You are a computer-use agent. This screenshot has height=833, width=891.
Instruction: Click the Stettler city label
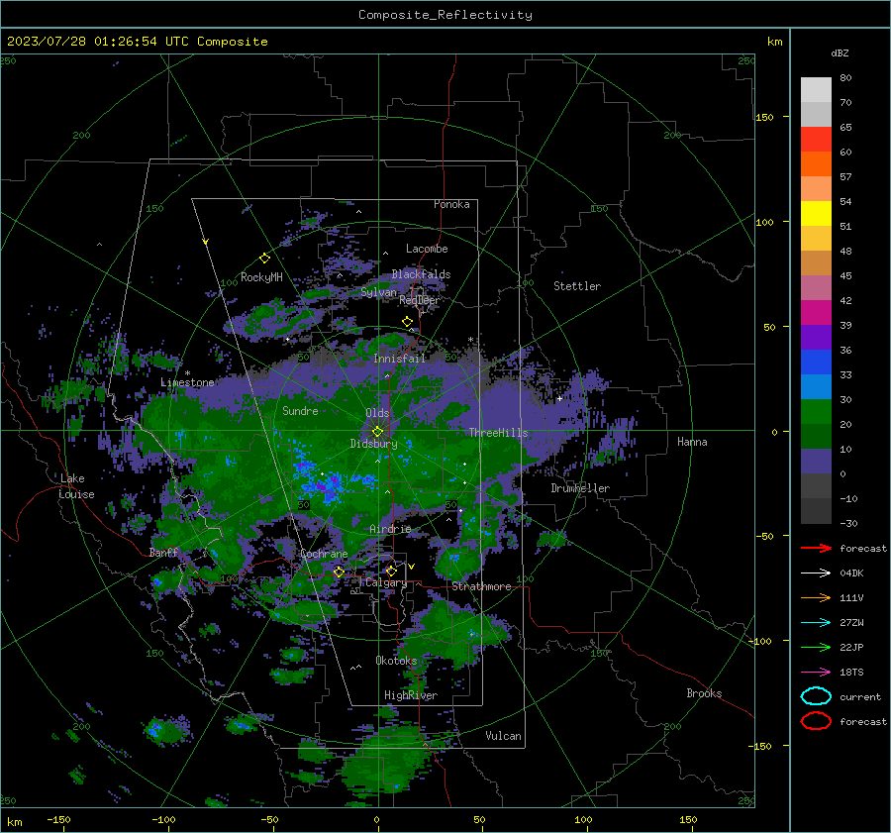[577, 286]
